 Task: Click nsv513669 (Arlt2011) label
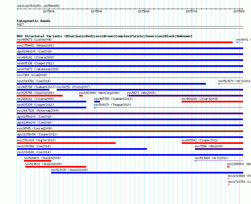212,158
